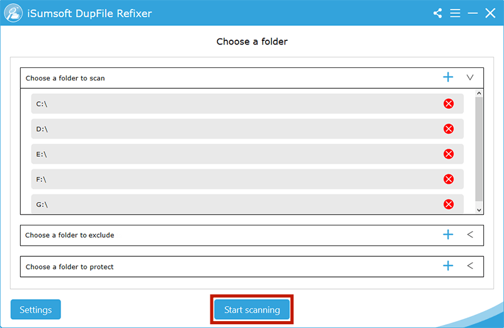
Task: Expand the Choose a folder to exclude section
Action: coord(470,235)
